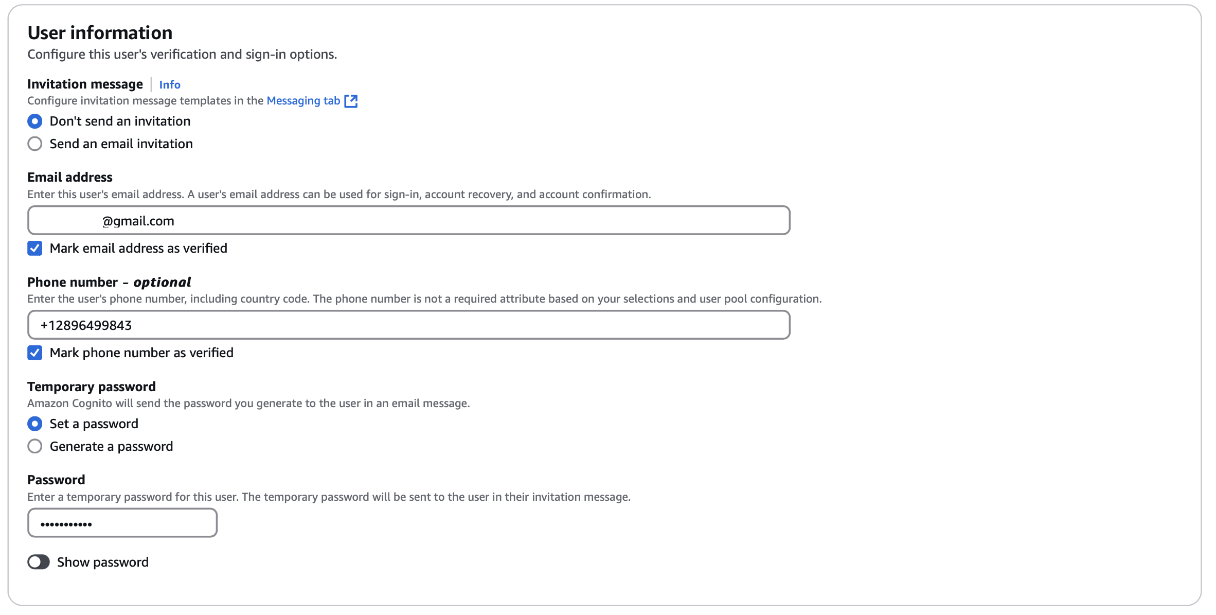The height and width of the screenshot is (615, 1216).
Task: Open the Invitation message Info link
Action: click(170, 84)
